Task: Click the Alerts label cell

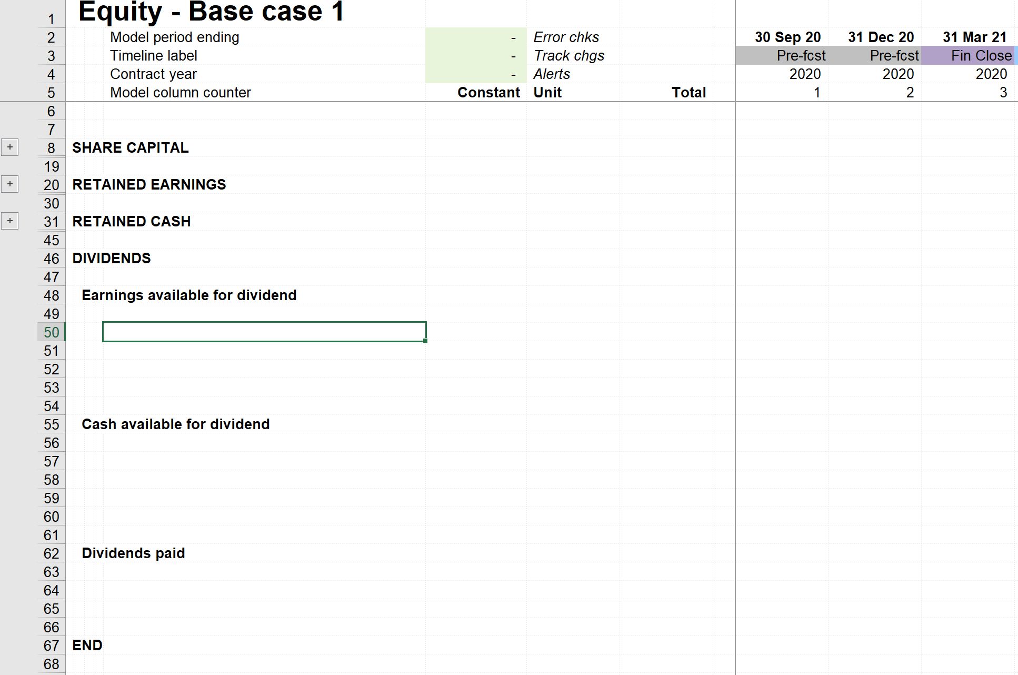Action: click(552, 74)
